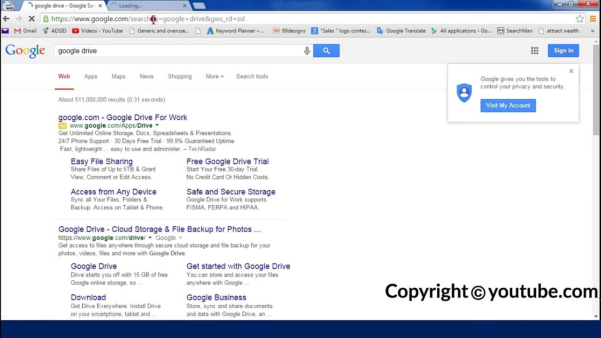
Task: Click the Google logo
Action: [x=25, y=51]
